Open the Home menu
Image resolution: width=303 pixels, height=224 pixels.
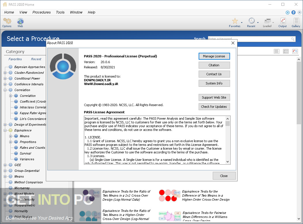9,12
